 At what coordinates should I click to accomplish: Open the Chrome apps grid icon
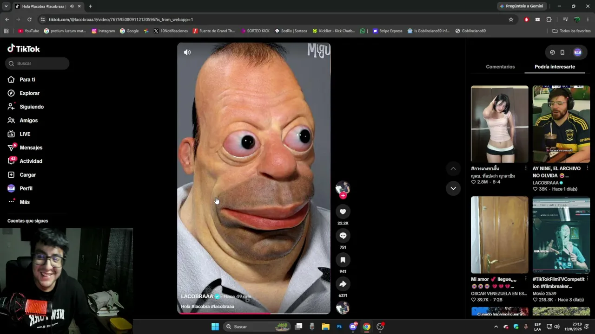6,31
